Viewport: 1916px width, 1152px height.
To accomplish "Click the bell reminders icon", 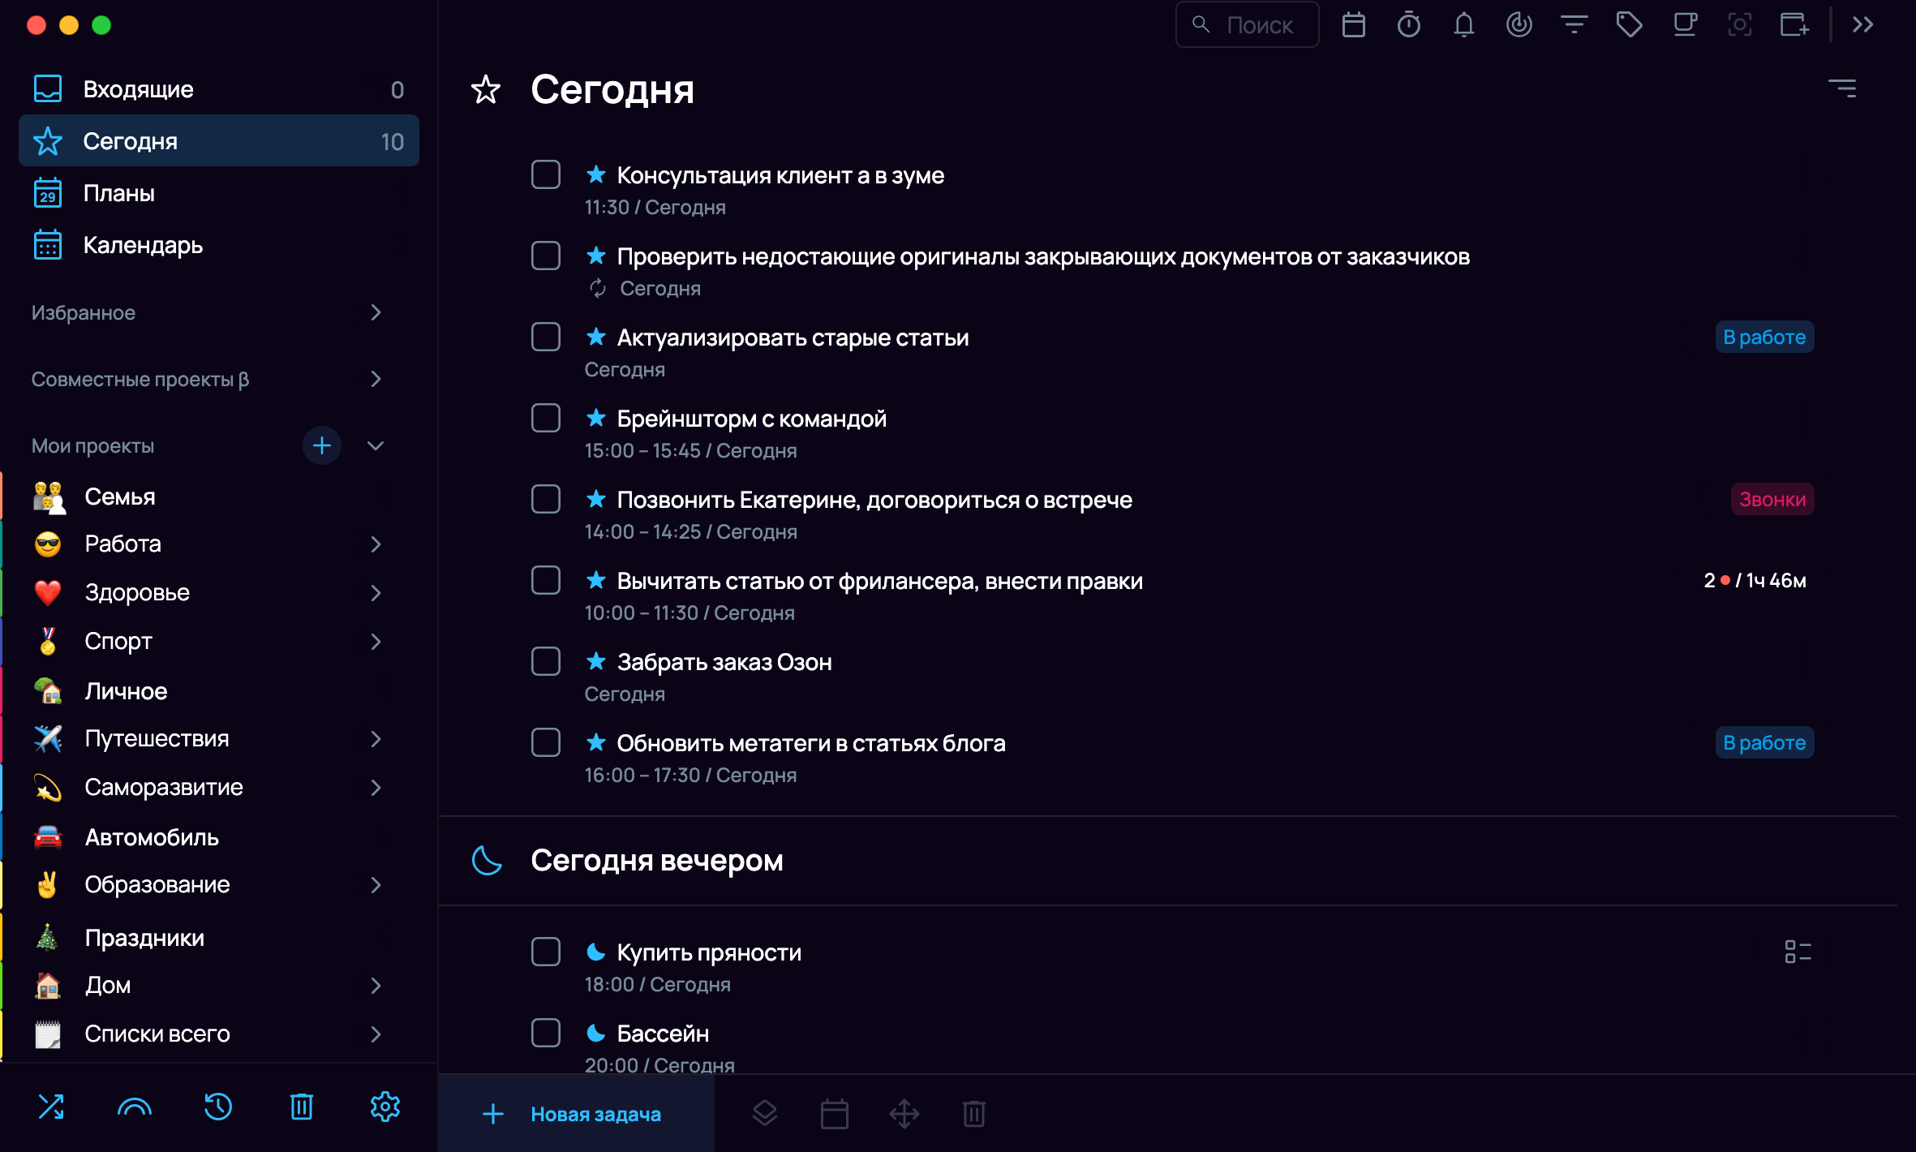I will pos(1464,25).
